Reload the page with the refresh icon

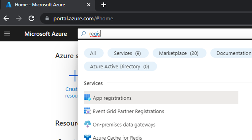coord(32,18)
